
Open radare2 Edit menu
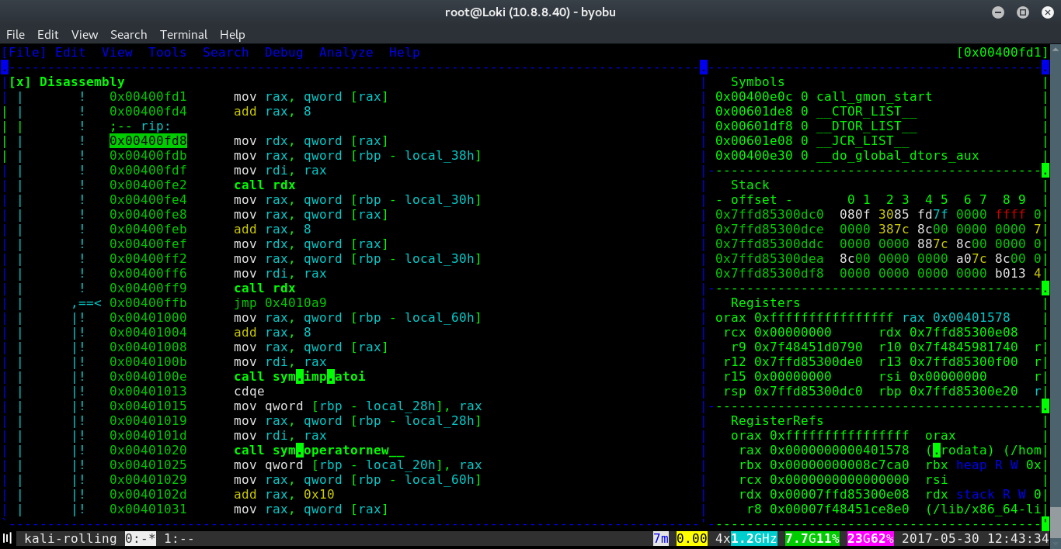71,53
